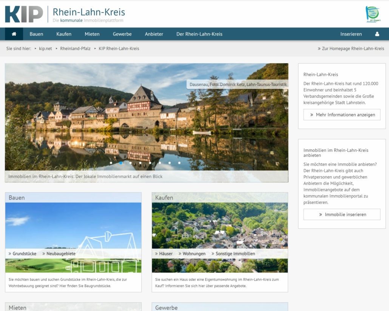Click the 'Sie sind hier:' breadcrumb label
The height and width of the screenshot is (311, 389).
(x=19, y=49)
